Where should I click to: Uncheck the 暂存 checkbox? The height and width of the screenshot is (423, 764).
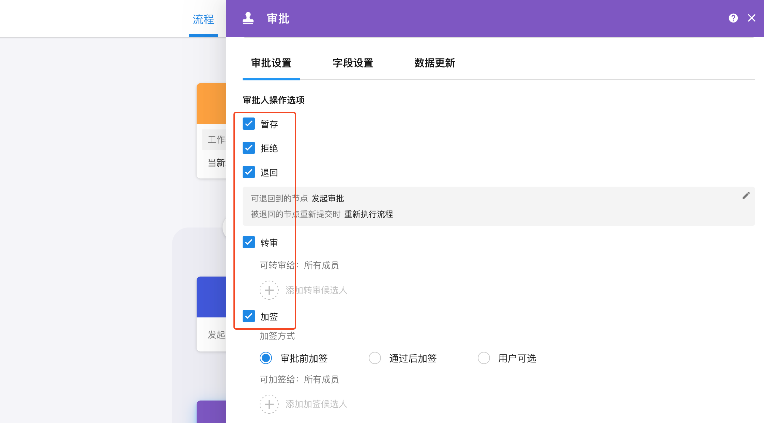click(249, 124)
